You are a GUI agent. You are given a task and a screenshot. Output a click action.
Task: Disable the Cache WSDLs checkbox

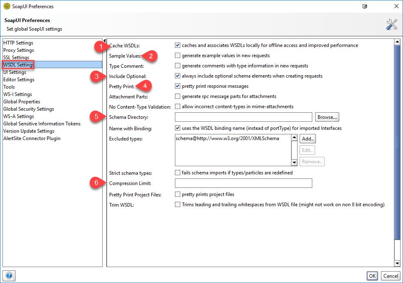(177, 45)
